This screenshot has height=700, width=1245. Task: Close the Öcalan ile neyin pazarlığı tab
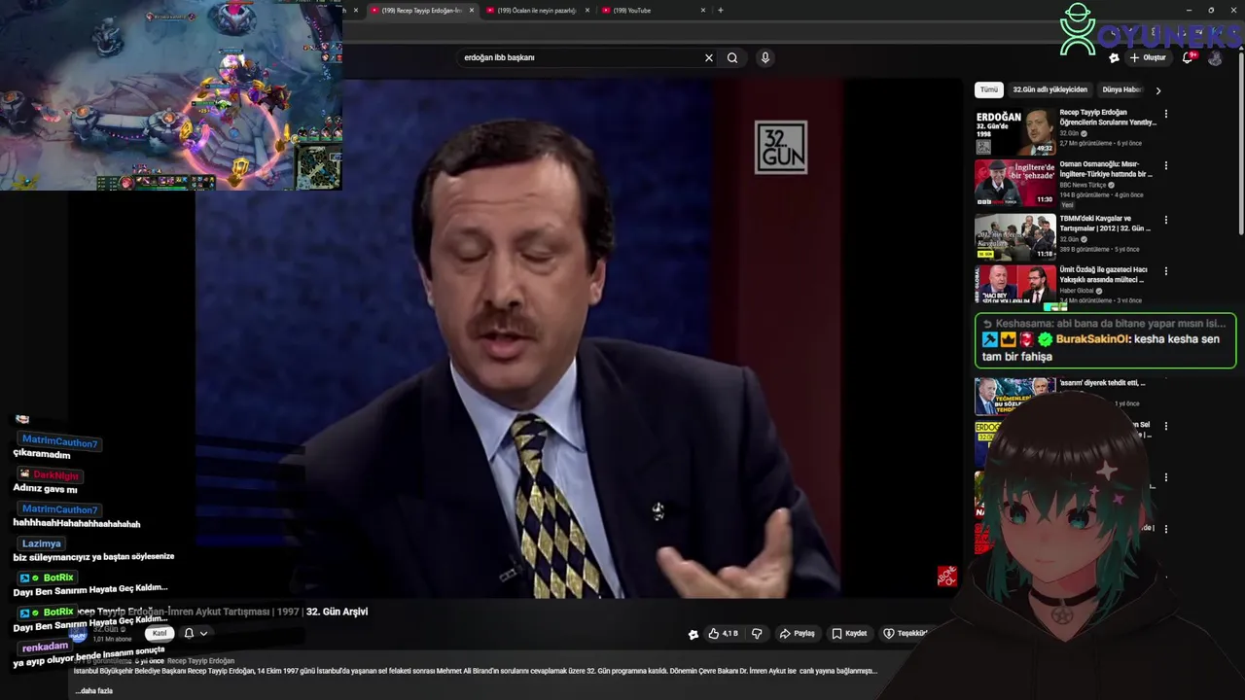(587, 10)
